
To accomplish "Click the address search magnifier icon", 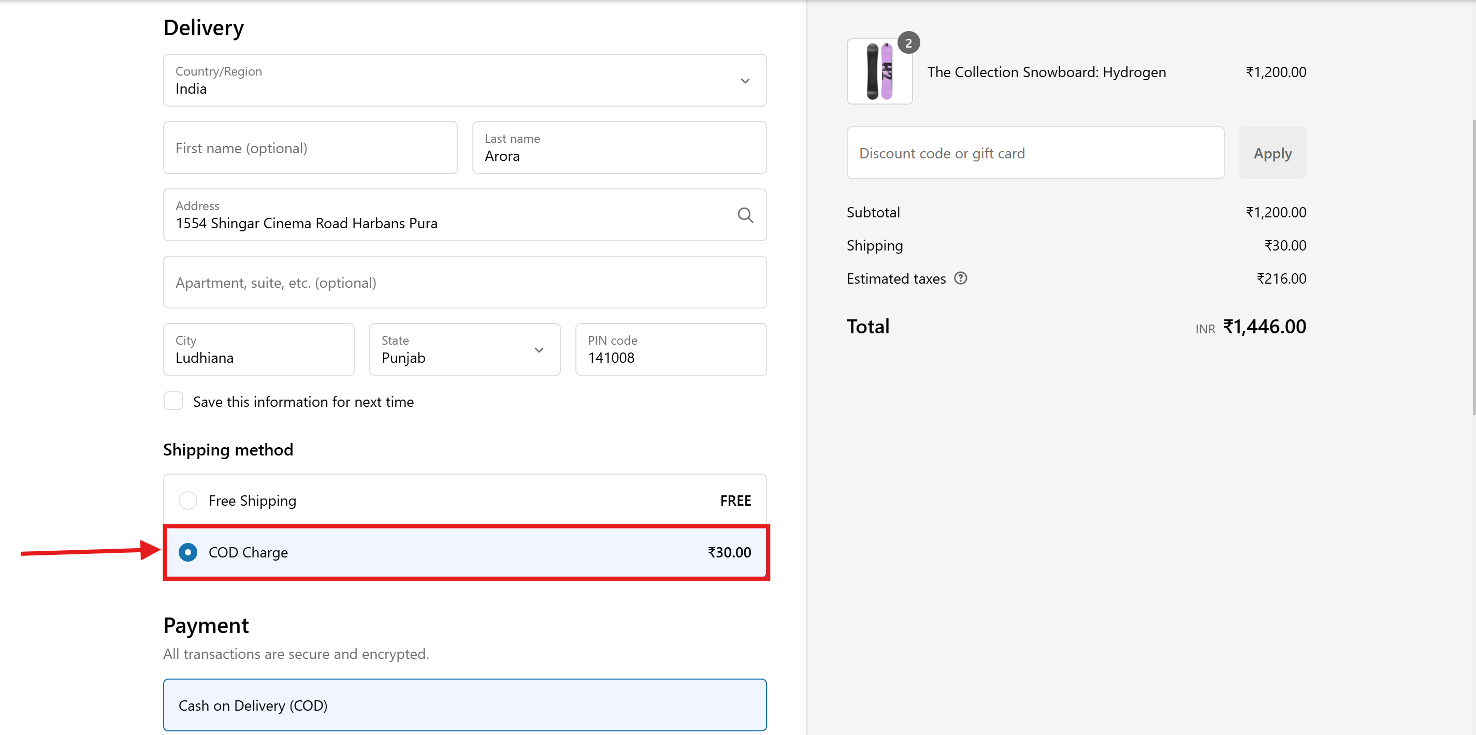I will pyautogui.click(x=745, y=215).
